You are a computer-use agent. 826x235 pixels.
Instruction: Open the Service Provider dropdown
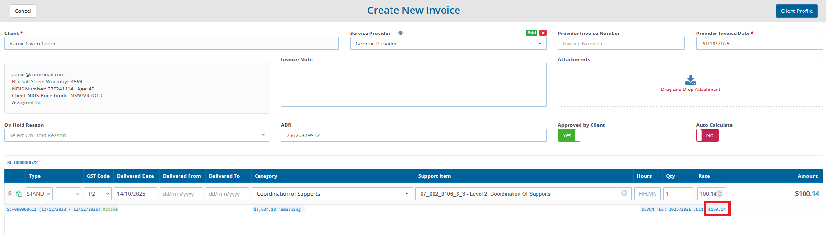point(447,44)
